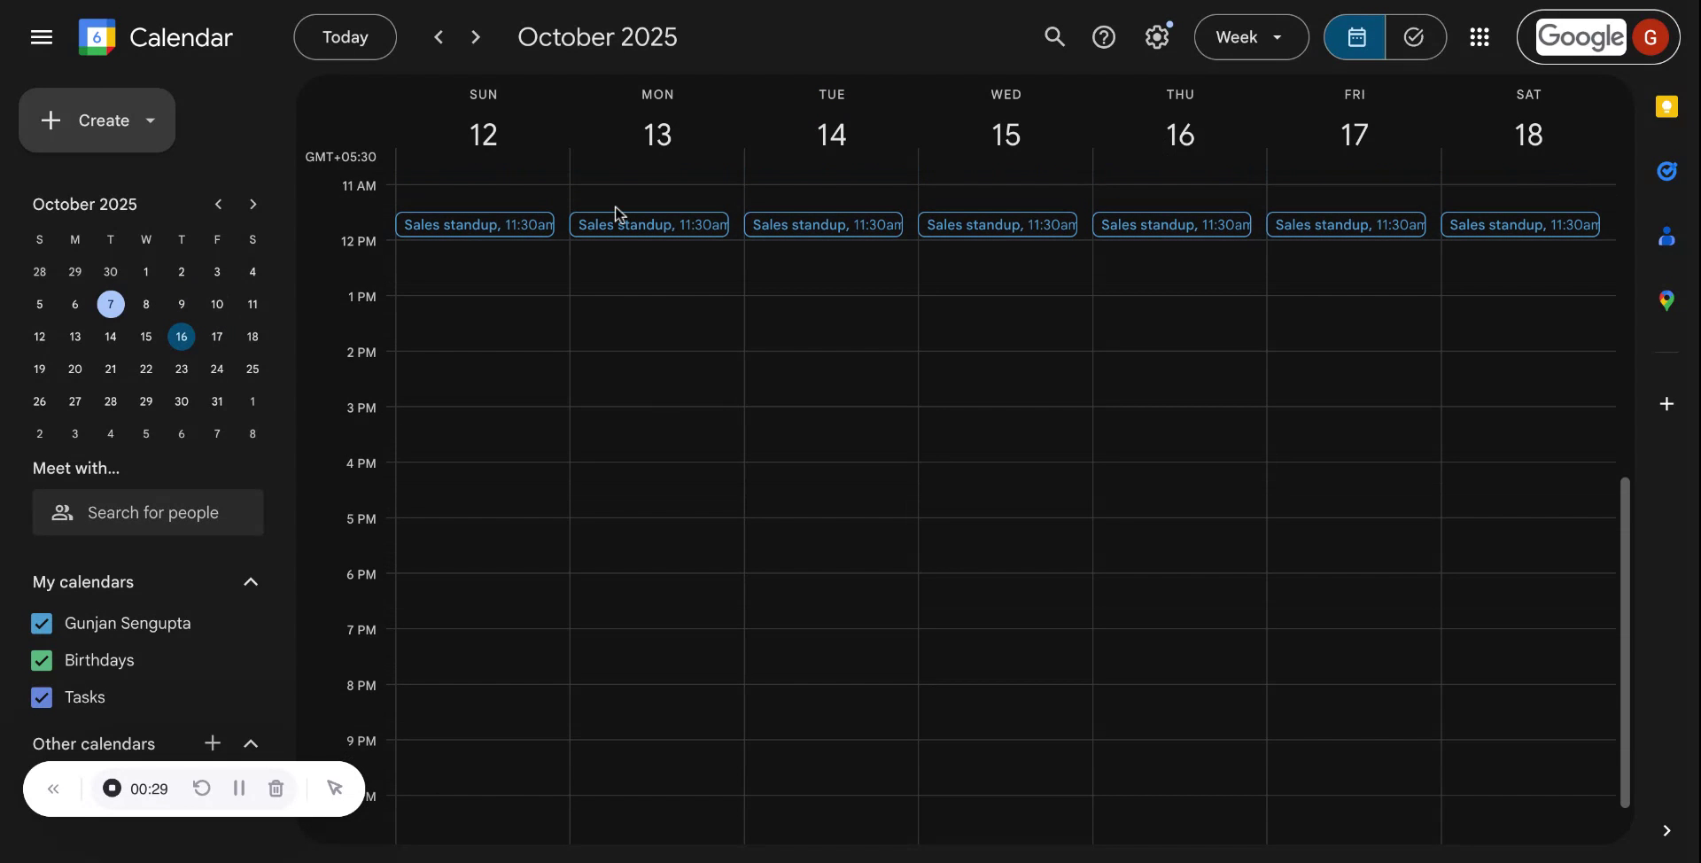Pause the screen recording timer
The image size is (1701, 863).
tap(238, 789)
